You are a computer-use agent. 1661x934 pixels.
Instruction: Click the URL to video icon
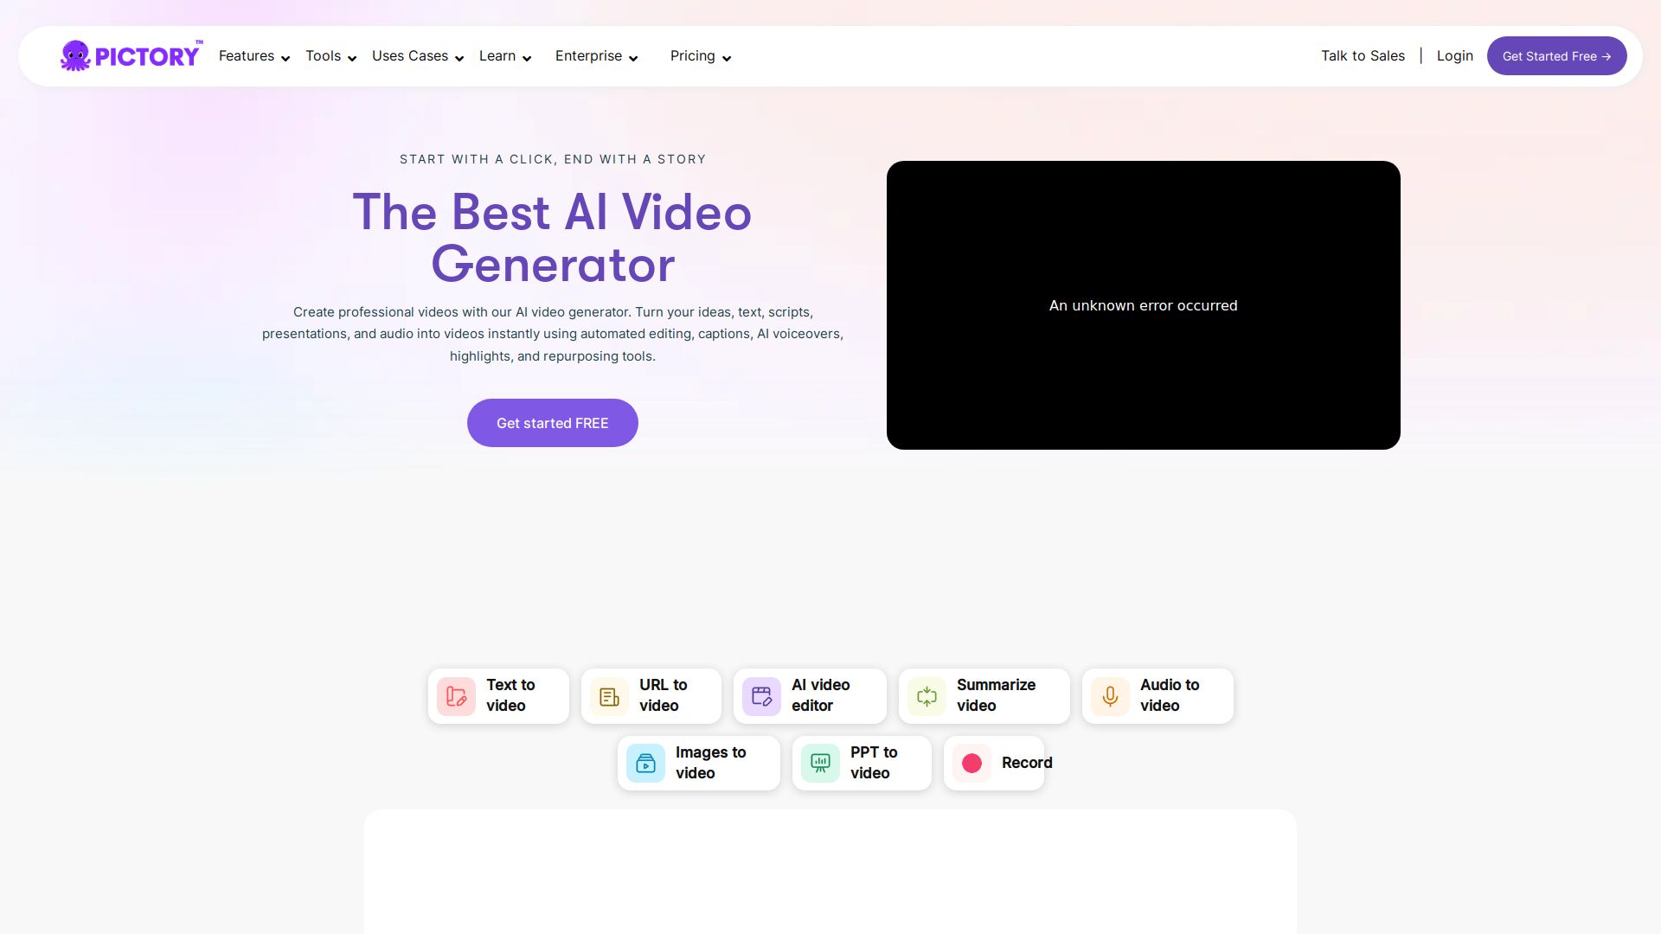609,696
